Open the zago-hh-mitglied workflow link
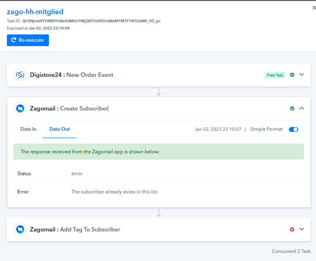The image size is (316, 261). (35, 12)
